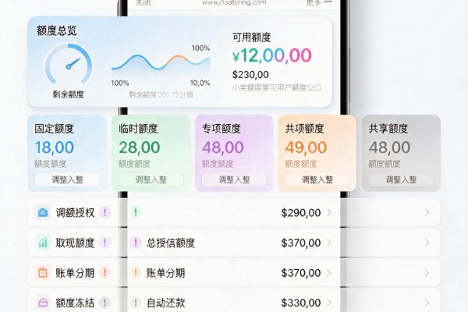Click the 更多 label in the header
468x312 pixels.
pos(314,2)
